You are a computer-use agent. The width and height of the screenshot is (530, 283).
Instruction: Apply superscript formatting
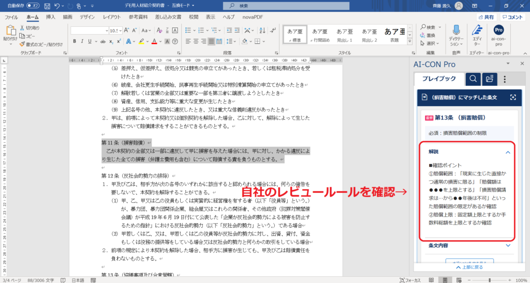click(119, 41)
